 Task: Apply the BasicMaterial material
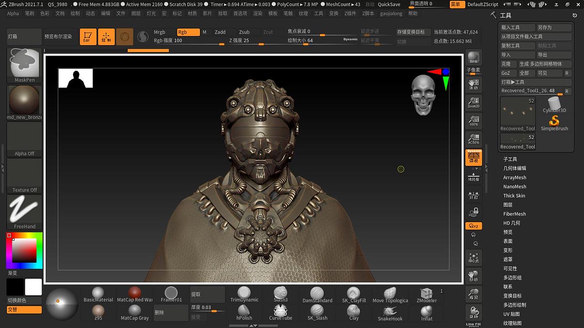[98, 295]
